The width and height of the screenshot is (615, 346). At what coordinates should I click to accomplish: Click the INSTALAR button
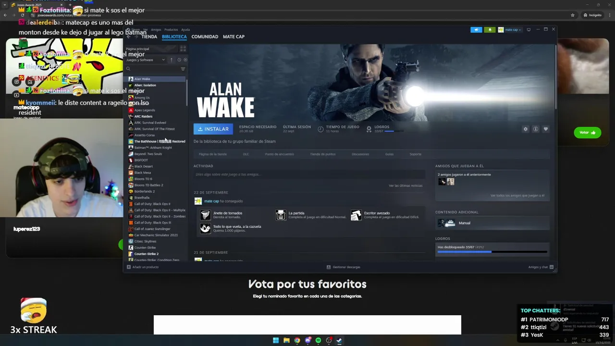(213, 129)
